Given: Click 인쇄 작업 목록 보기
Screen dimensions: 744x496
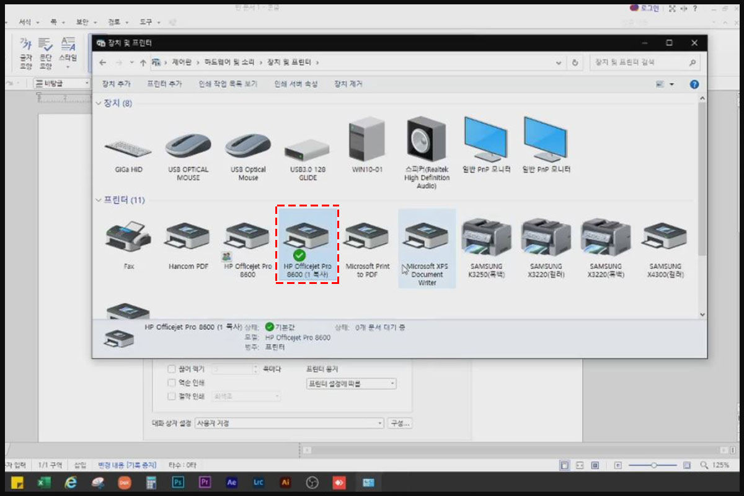Looking at the screenshot, I should pos(228,84).
